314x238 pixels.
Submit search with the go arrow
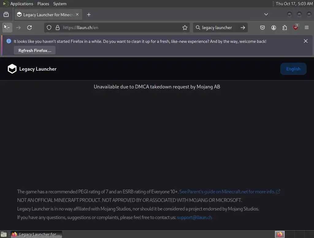[x=243, y=28]
